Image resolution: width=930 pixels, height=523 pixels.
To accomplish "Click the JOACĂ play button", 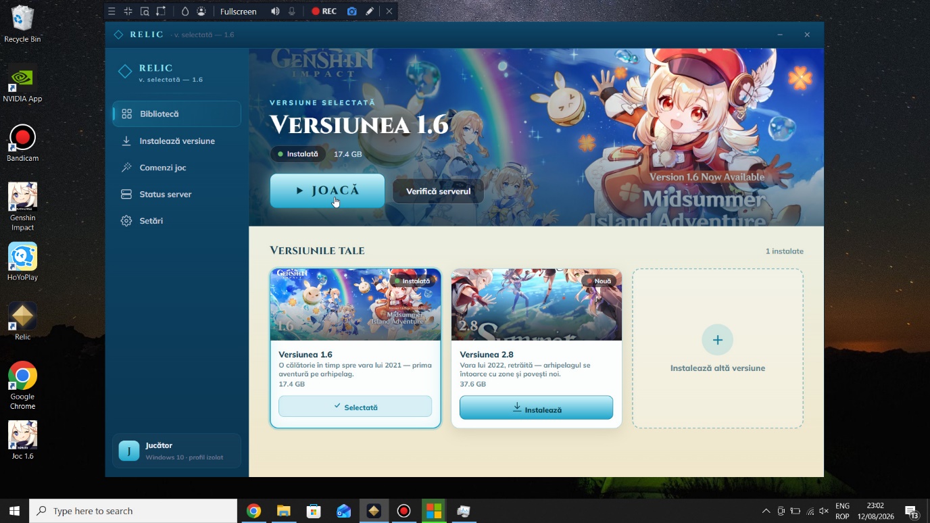I will coord(327,191).
